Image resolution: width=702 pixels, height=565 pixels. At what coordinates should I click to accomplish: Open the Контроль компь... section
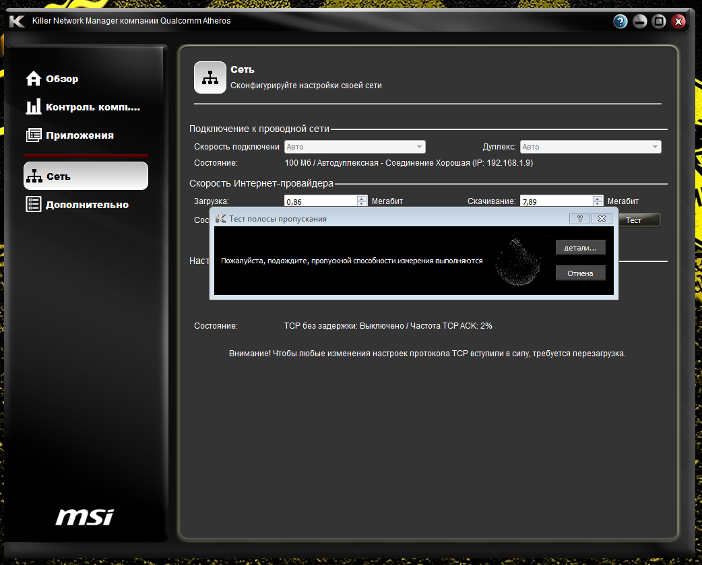[83, 107]
